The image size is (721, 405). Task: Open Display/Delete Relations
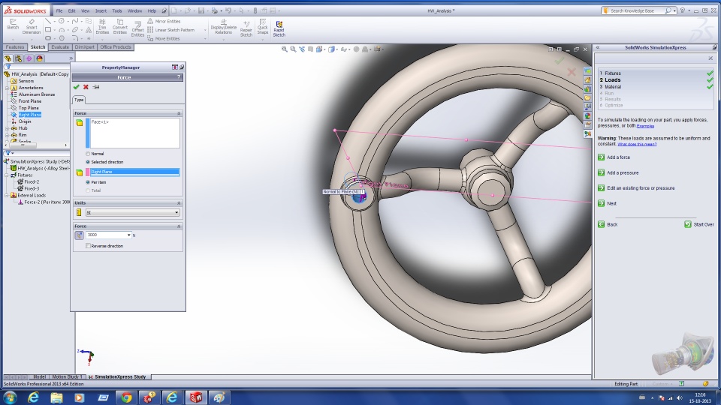tap(224, 27)
